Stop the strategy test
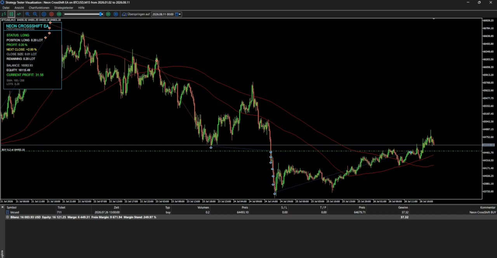Viewport: 497px width, 258px height. (x=51, y=14)
